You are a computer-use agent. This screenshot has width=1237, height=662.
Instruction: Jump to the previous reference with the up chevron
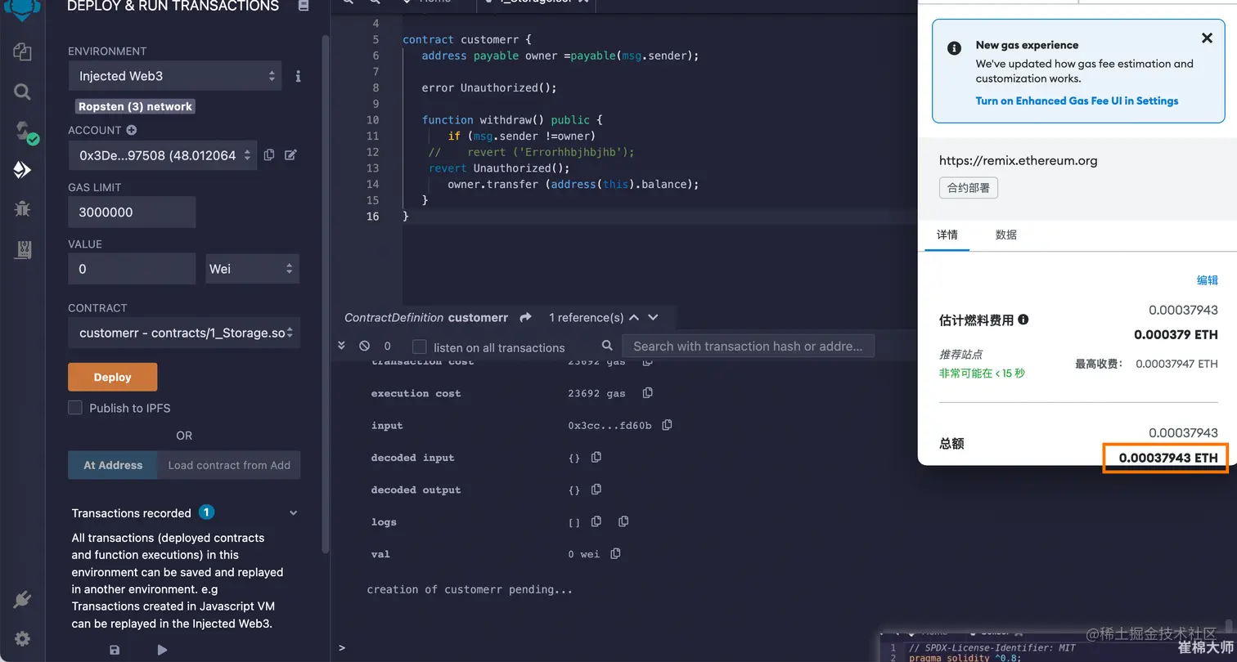click(x=635, y=317)
